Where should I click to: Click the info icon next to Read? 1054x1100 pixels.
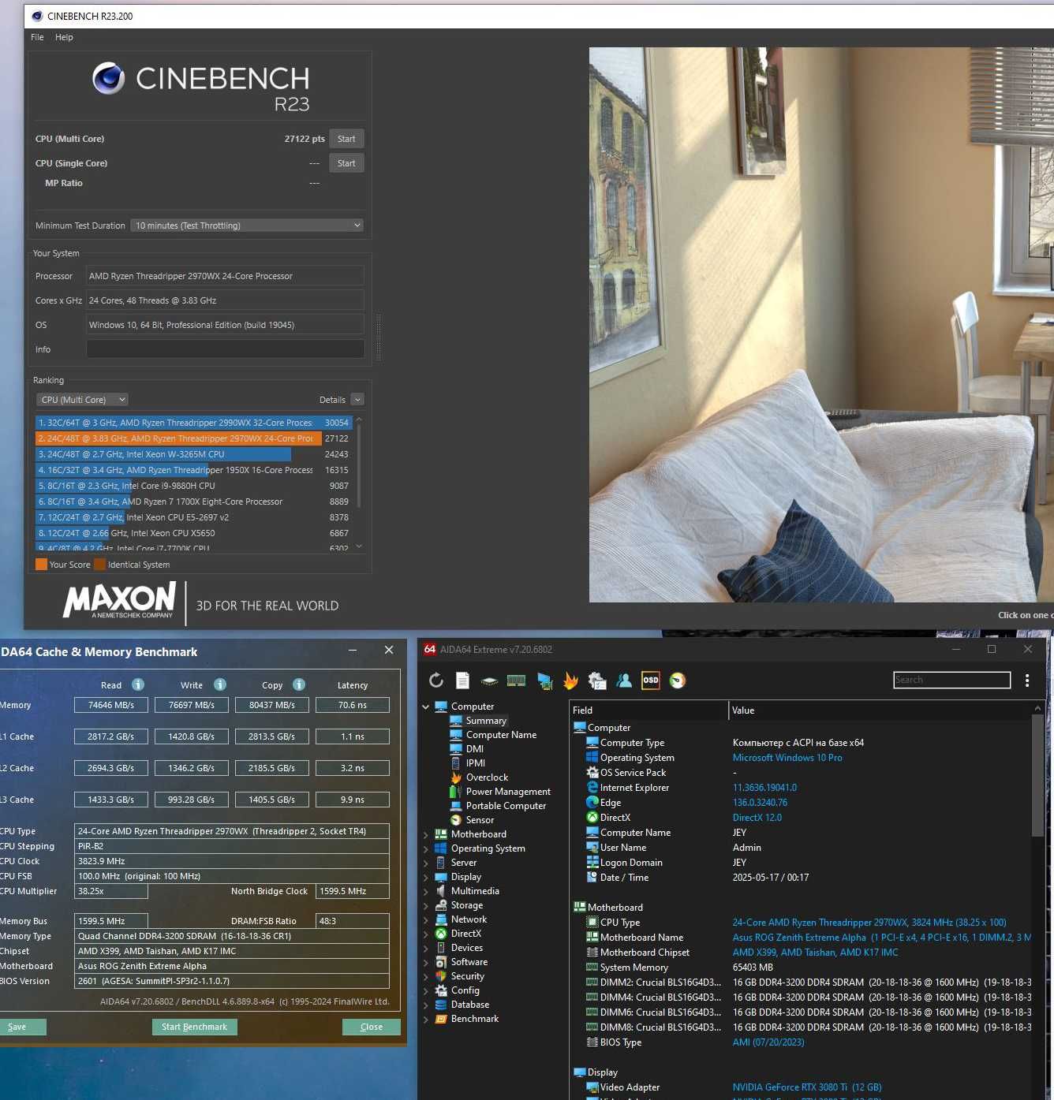[138, 684]
